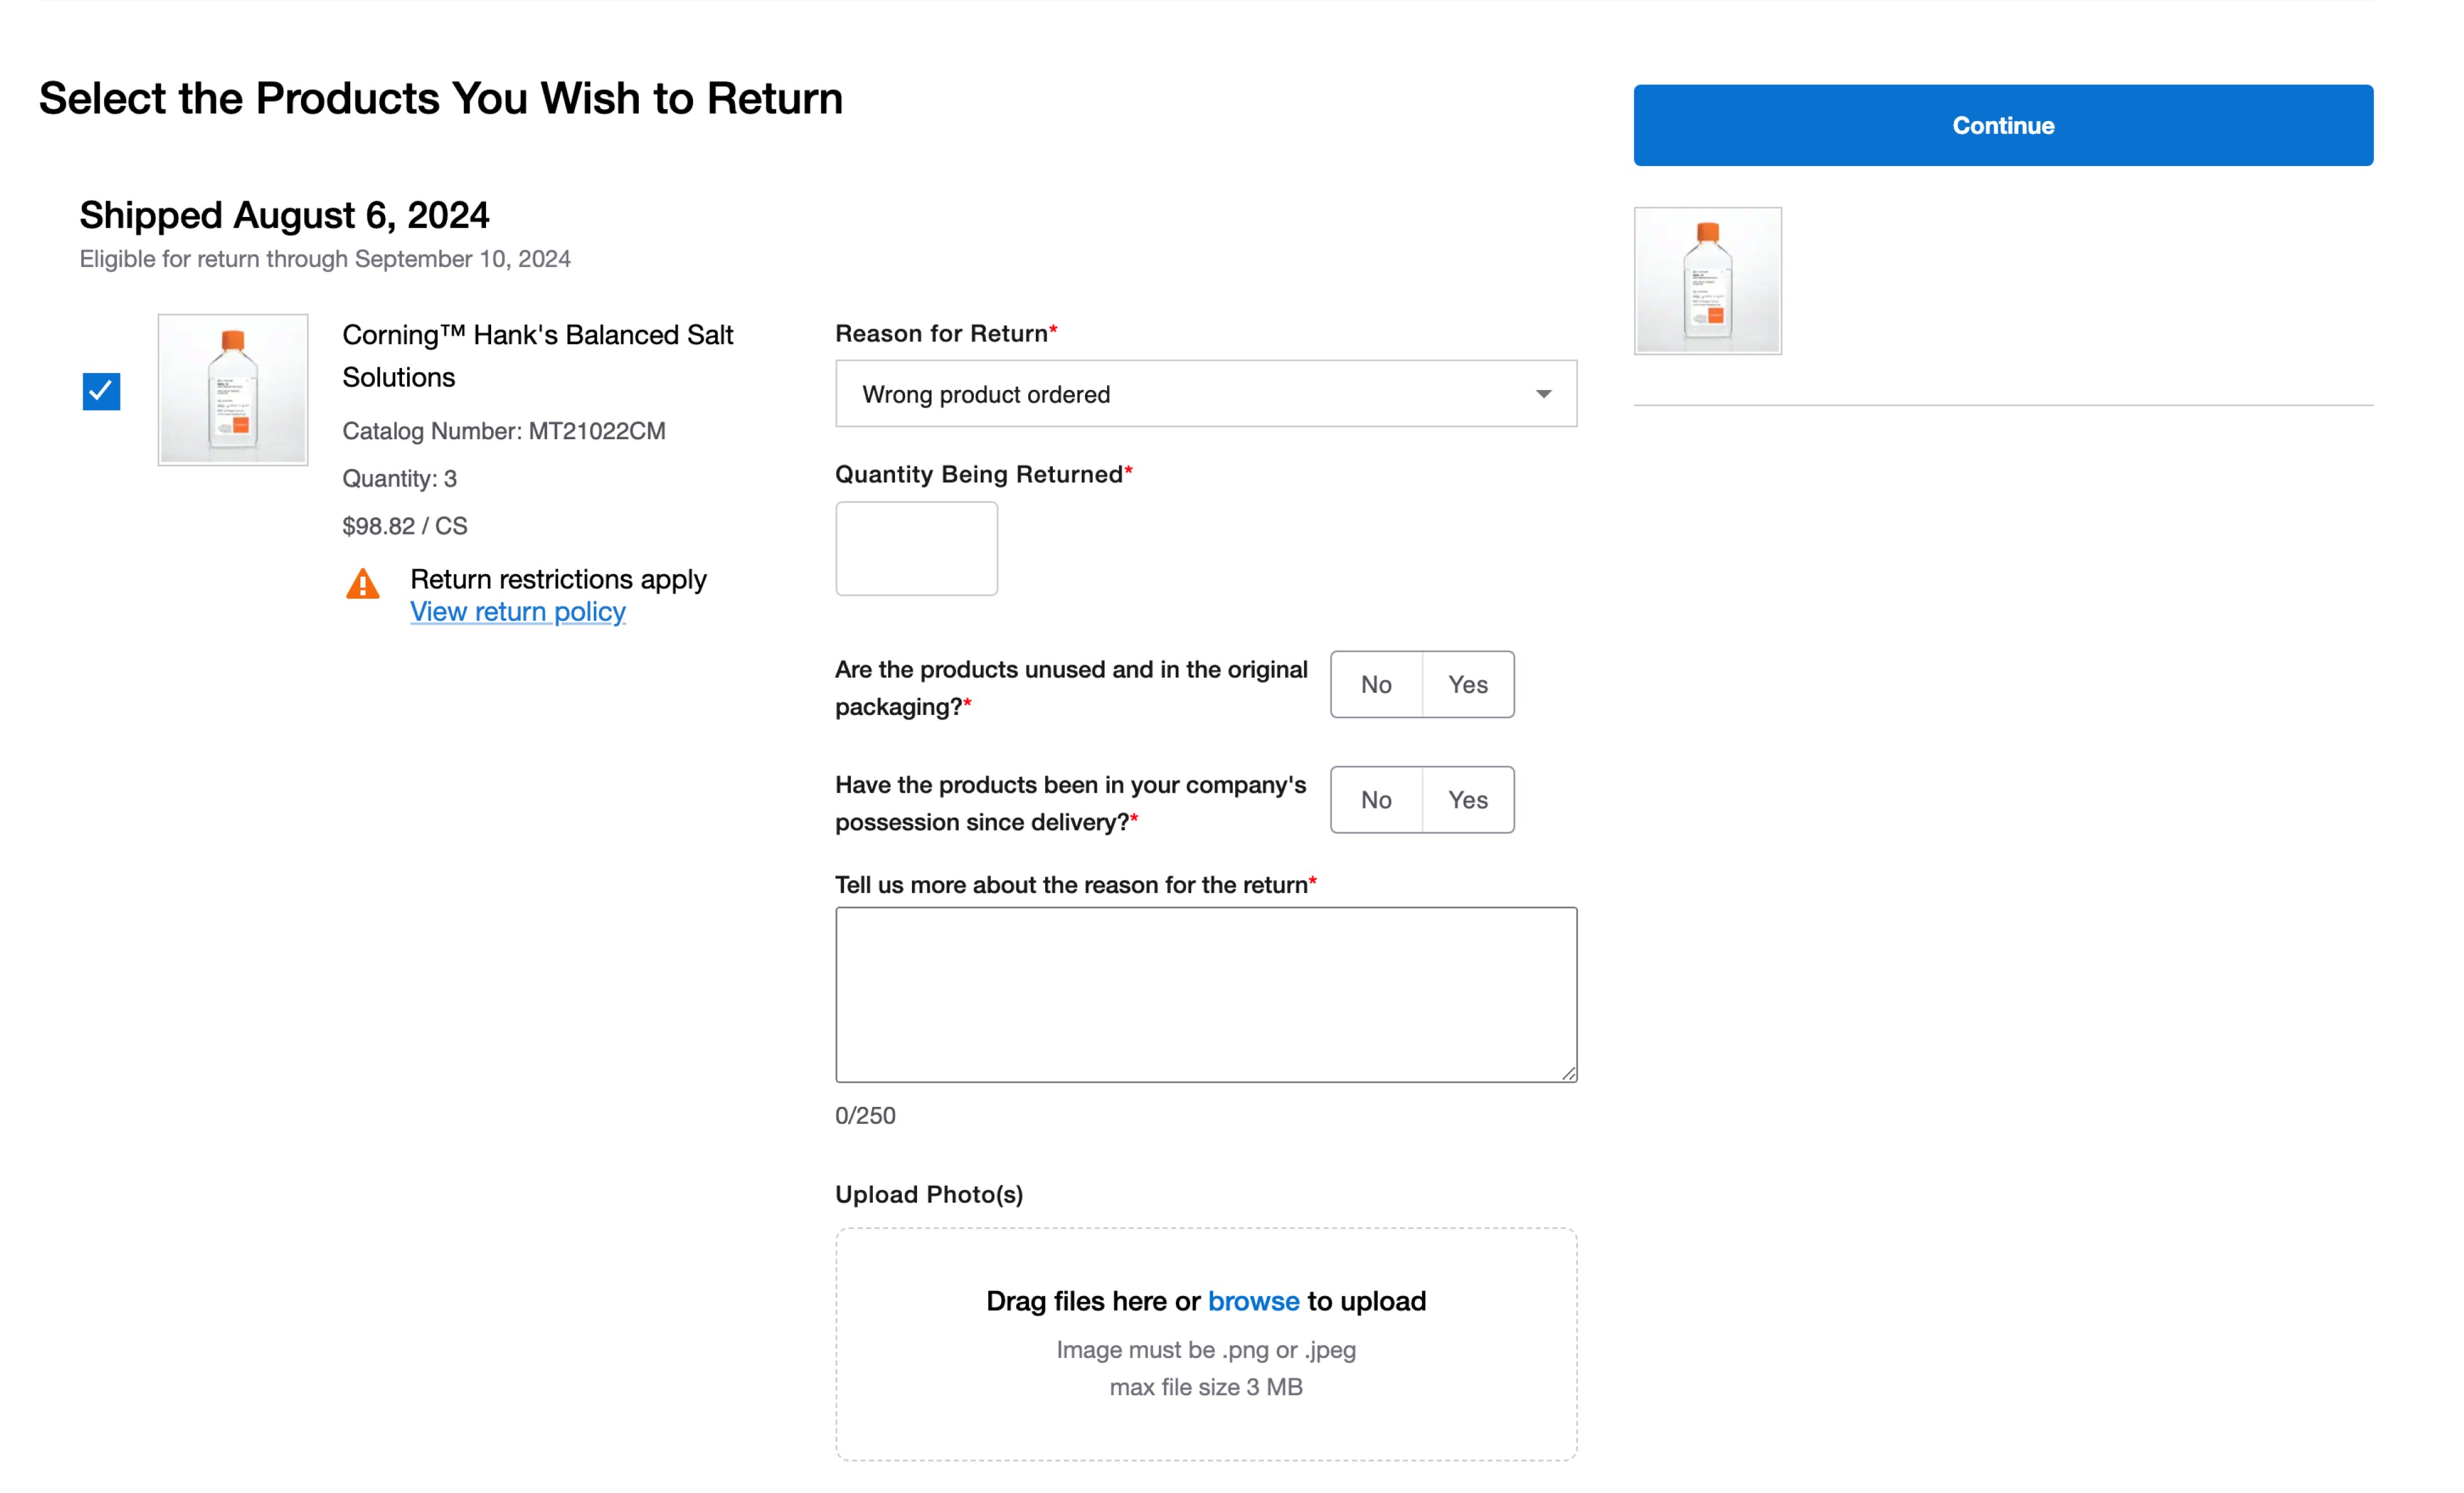The image size is (2464, 1493).
Task: Select Yes for products in company's possession
Action: (1467, 799)
